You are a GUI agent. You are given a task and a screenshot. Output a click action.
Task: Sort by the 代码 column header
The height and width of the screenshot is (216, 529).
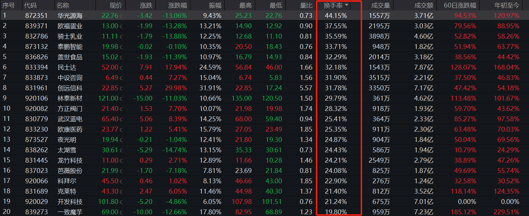pos(31,5)
